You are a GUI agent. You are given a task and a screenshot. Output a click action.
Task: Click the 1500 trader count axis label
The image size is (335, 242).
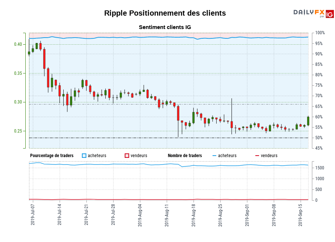coord(320,168)
